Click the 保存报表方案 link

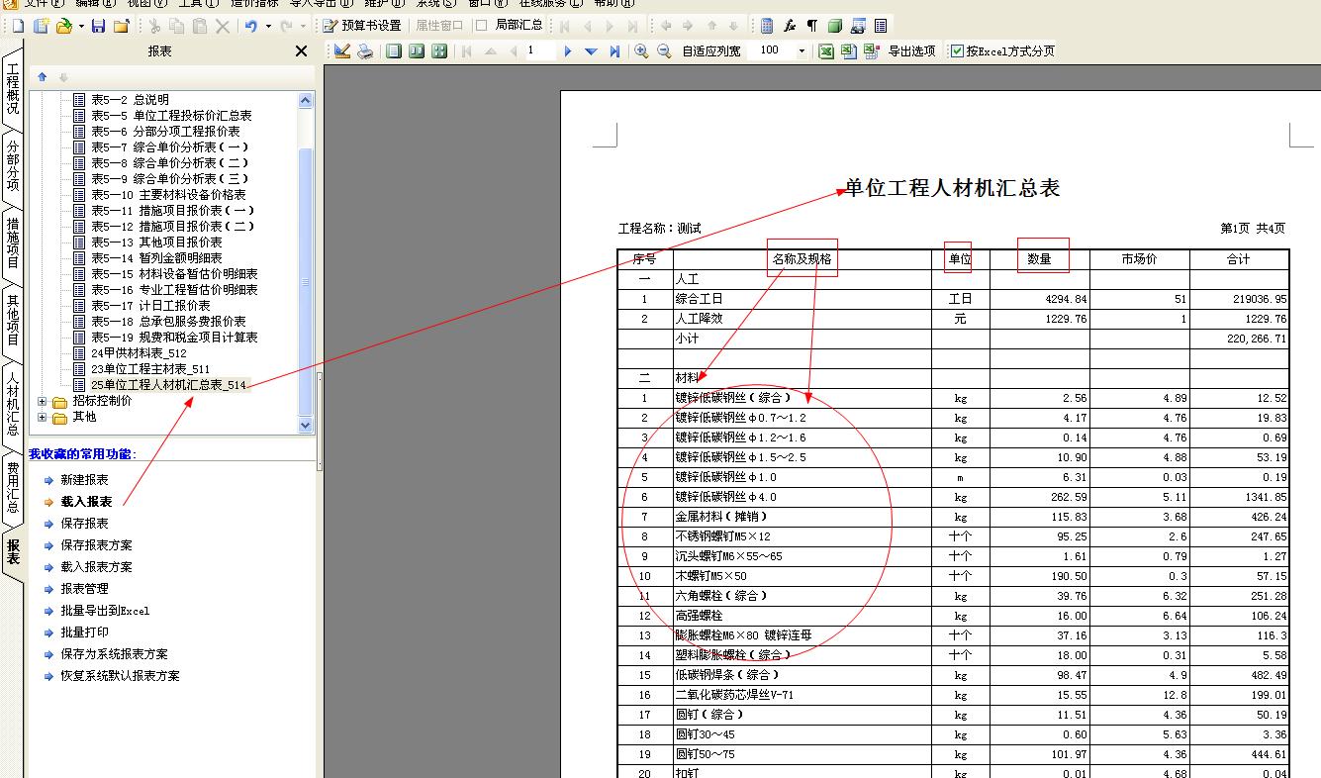pos(96,545)
